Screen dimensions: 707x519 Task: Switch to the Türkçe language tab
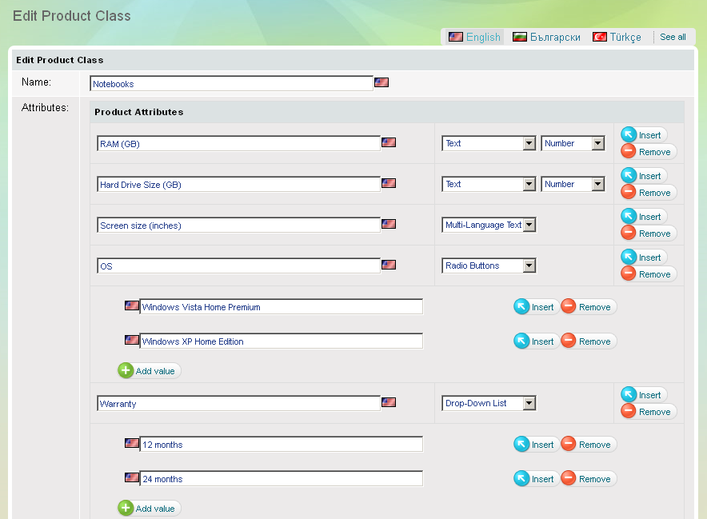(x=617, y=37)
